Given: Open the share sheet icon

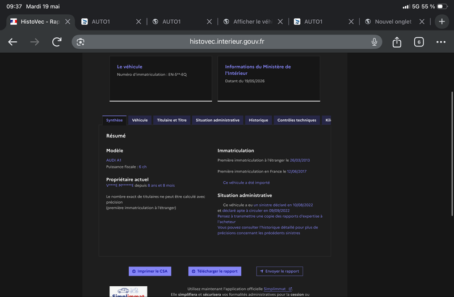Looking at the screenshot, I should pyautogui.click(x=397, y=42).
